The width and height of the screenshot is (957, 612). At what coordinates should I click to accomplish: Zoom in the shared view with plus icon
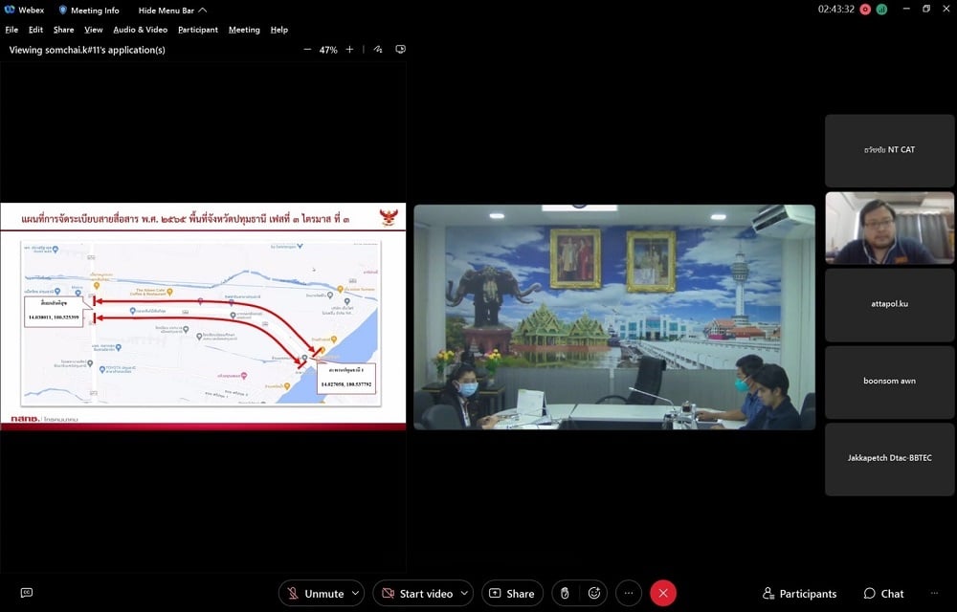(x=349, y=50)
